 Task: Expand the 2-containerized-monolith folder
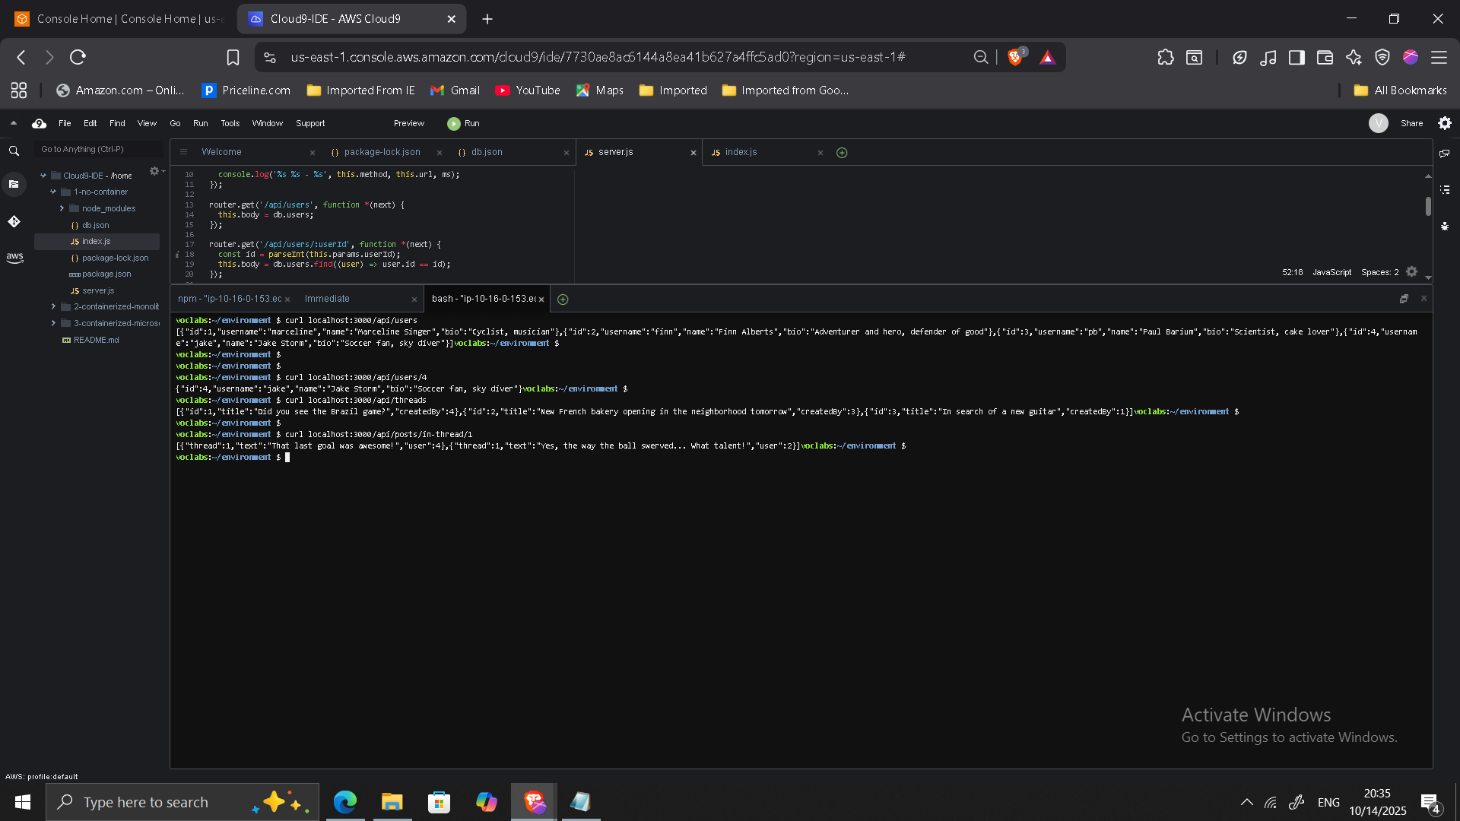[x=53, y=306]
